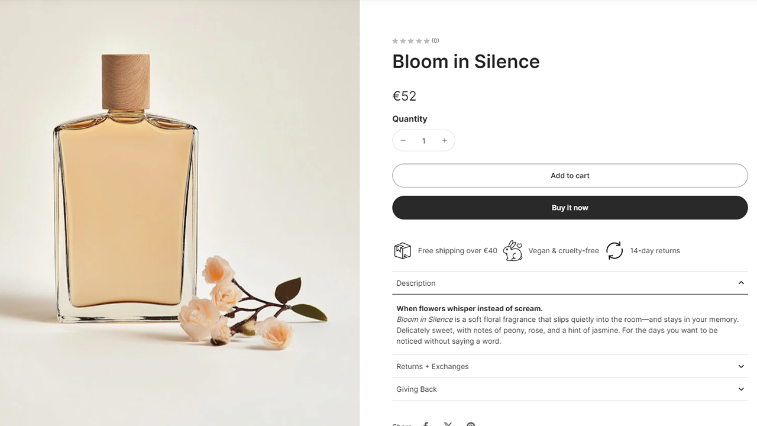Screen dimensions: 757x426
Task: Click the free shipping box icon
Action: [403, 250]
